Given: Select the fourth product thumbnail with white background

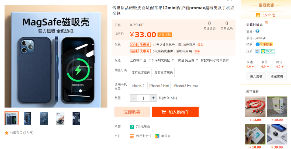Looking at the screenshot, I should coord(60,118).
